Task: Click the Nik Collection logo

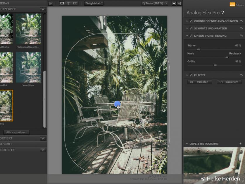Action: click(x=237, y=5)
